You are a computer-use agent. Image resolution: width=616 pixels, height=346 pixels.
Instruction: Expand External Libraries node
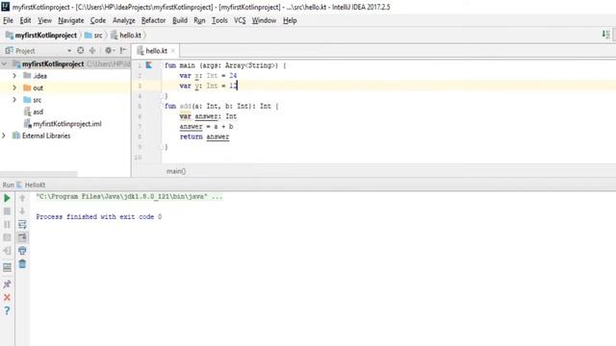4,136
